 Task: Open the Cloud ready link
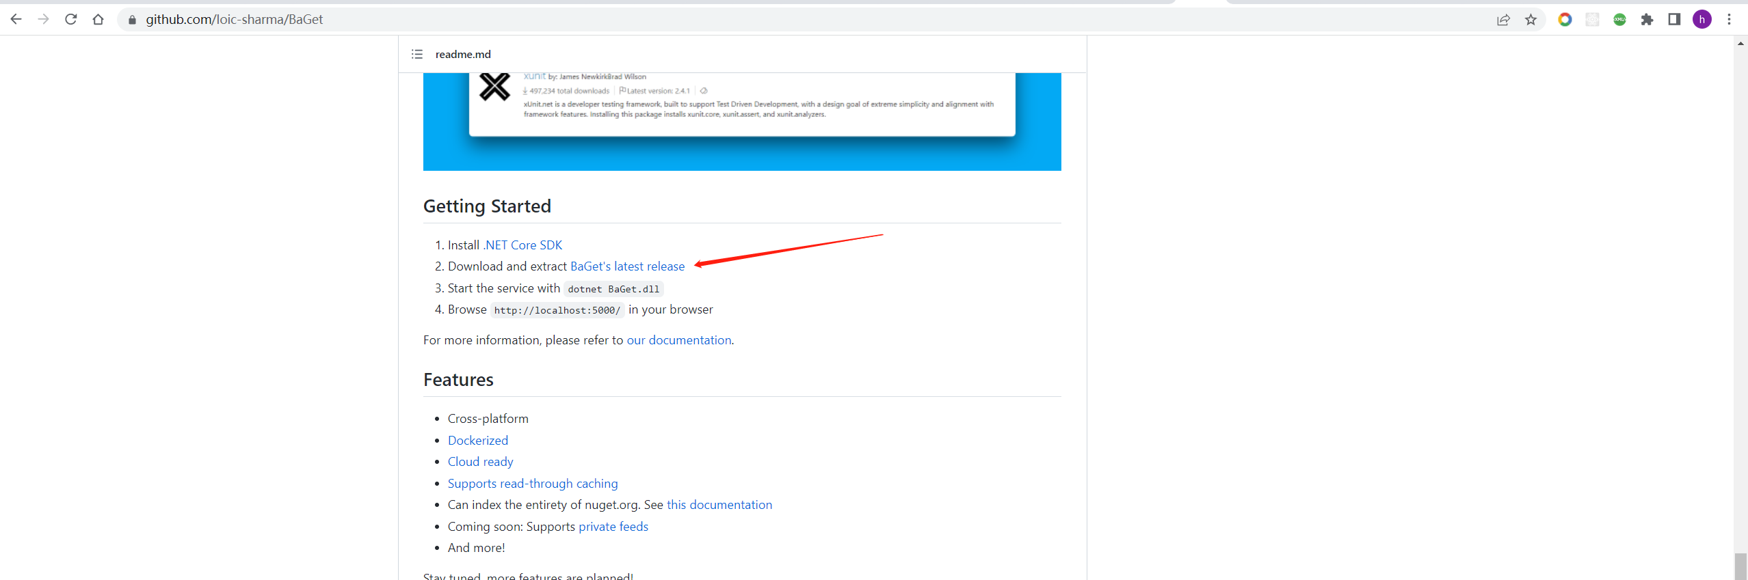click(480, 462)
